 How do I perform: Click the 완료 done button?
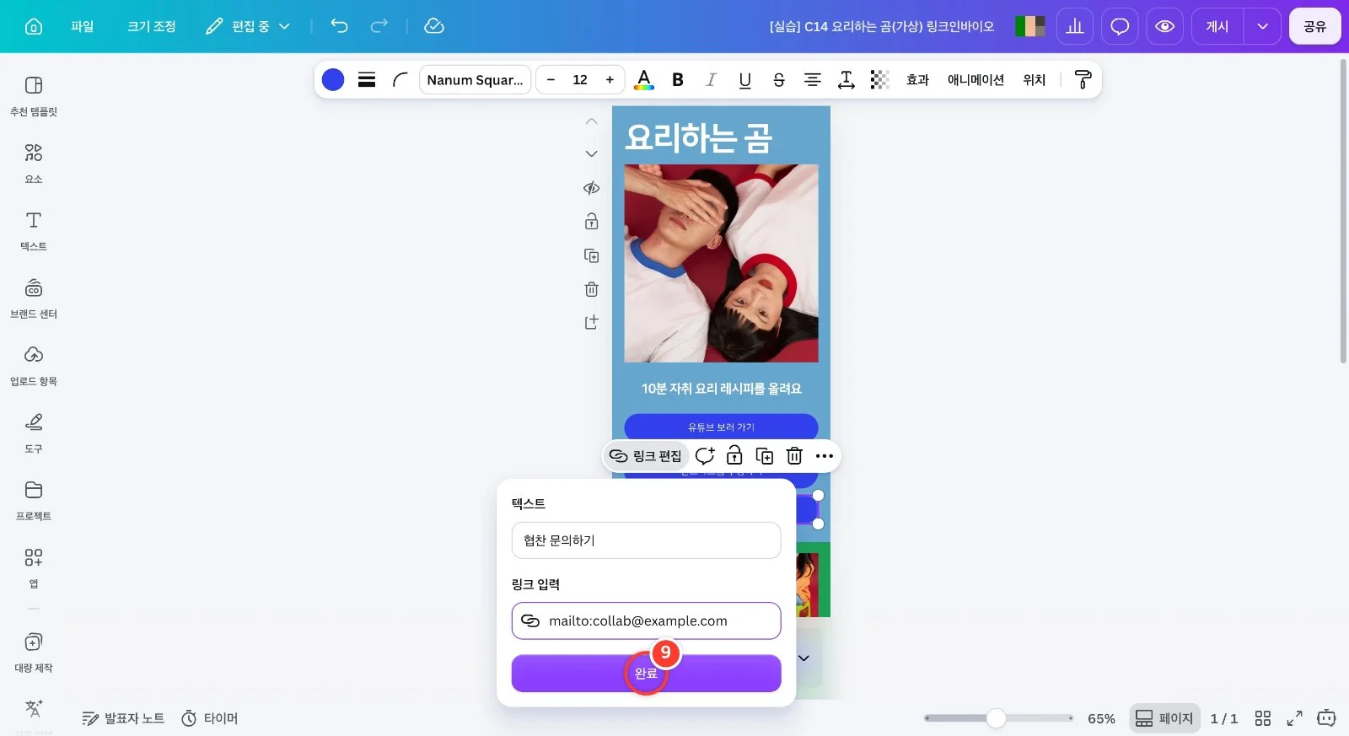(646, 674)
